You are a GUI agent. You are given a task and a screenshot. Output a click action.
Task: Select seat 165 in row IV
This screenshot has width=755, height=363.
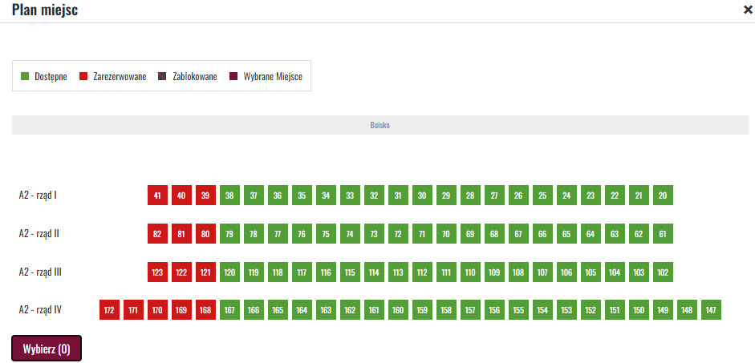point(278,309)
